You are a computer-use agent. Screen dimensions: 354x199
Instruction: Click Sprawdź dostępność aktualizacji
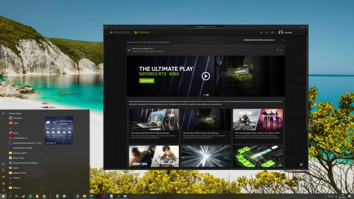[x=259, y=40]
